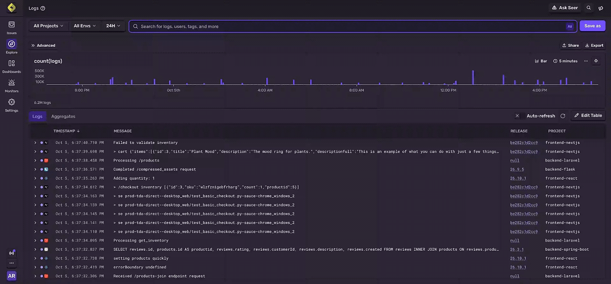Click the Flask icon in the Completed /compressed_assets row
Viewport: 611px width, 284px height.
(46, 169)
